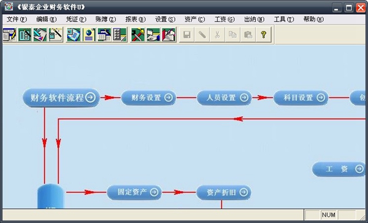Click the grid spreadsheet toolbar icon
Screen dimensions: 368x223
tap(120, 35)
